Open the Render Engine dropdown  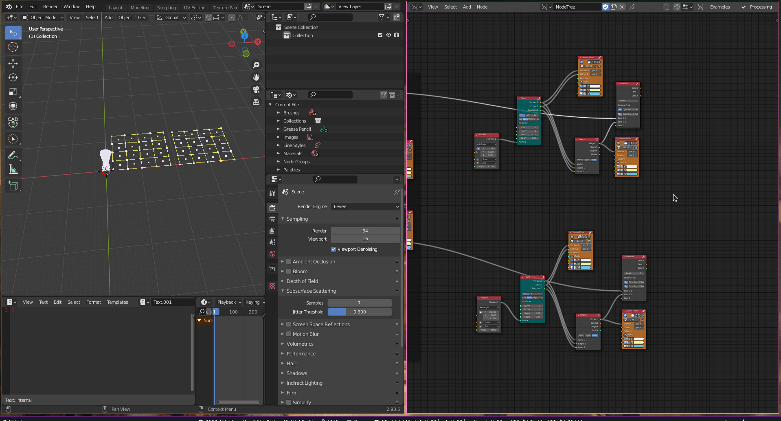[365, 206]
